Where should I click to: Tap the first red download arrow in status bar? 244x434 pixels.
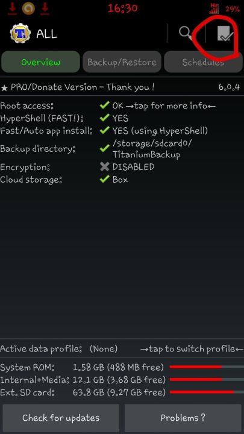click(x=12, y=8)
